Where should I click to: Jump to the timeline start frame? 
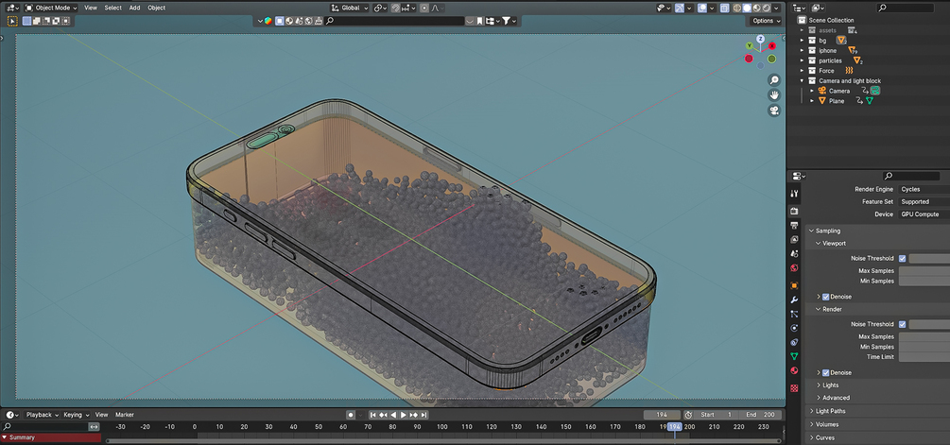373,415
